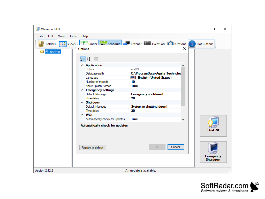Edit the Shutdown Time delay value 30
This screenshot has width=265, height=199.
tap(155, 111)
